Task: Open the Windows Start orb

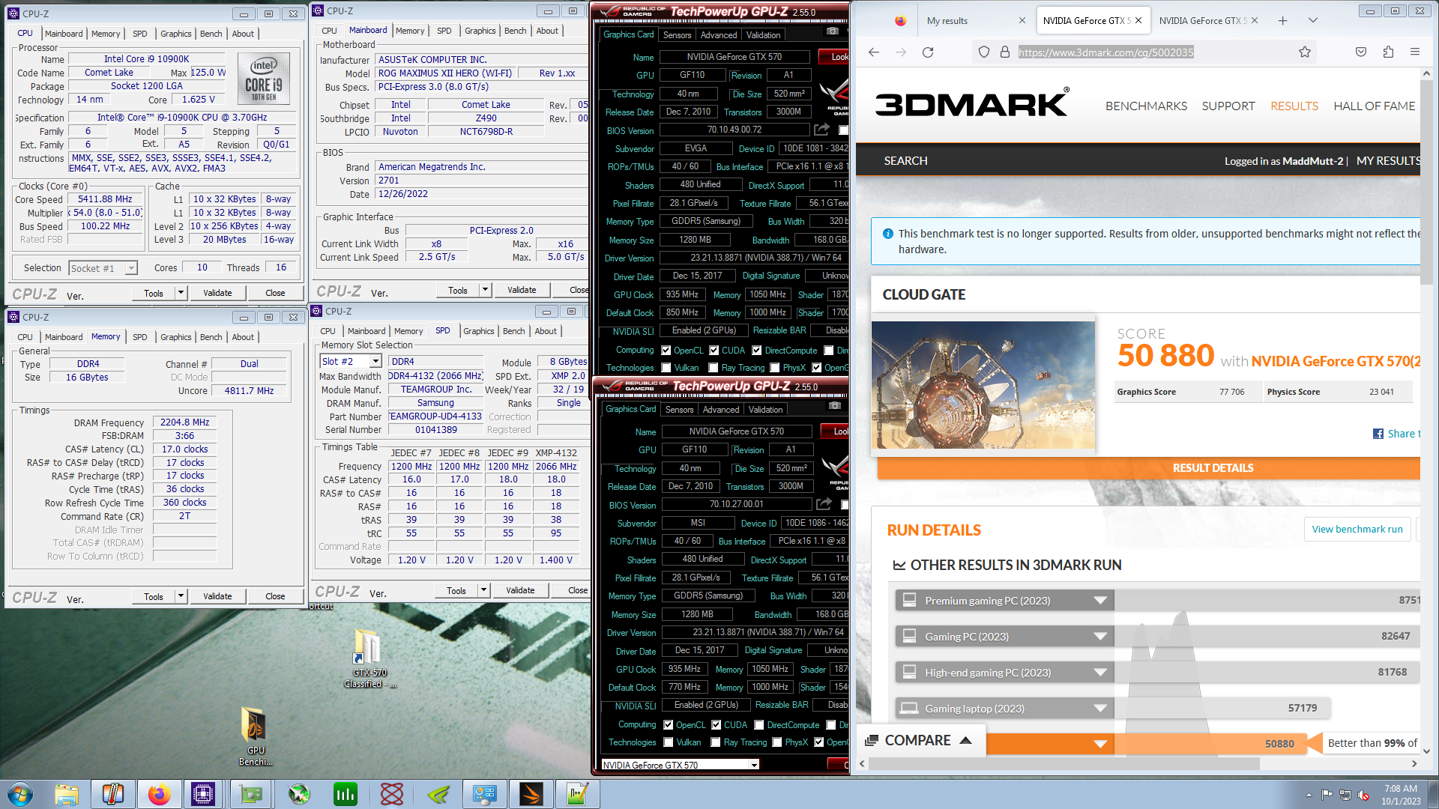Action: point(20,794)
